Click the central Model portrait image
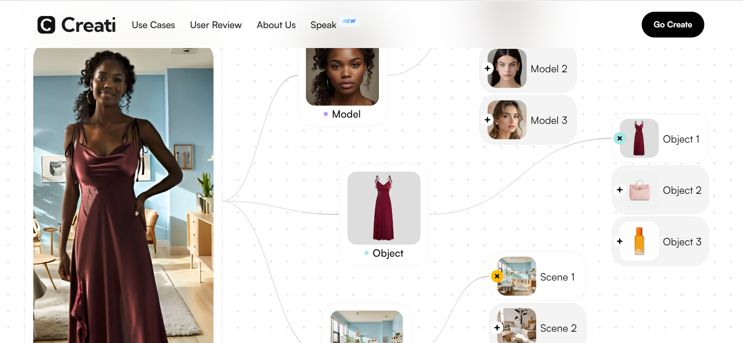Viewport: 743px width, 343px height. pyautogui.click(x=342, y=77)
